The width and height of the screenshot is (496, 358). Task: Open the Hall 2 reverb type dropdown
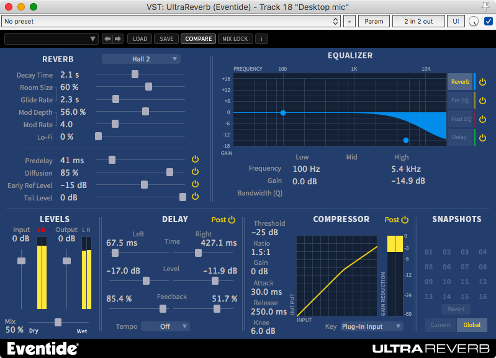(x=141, y=59)
